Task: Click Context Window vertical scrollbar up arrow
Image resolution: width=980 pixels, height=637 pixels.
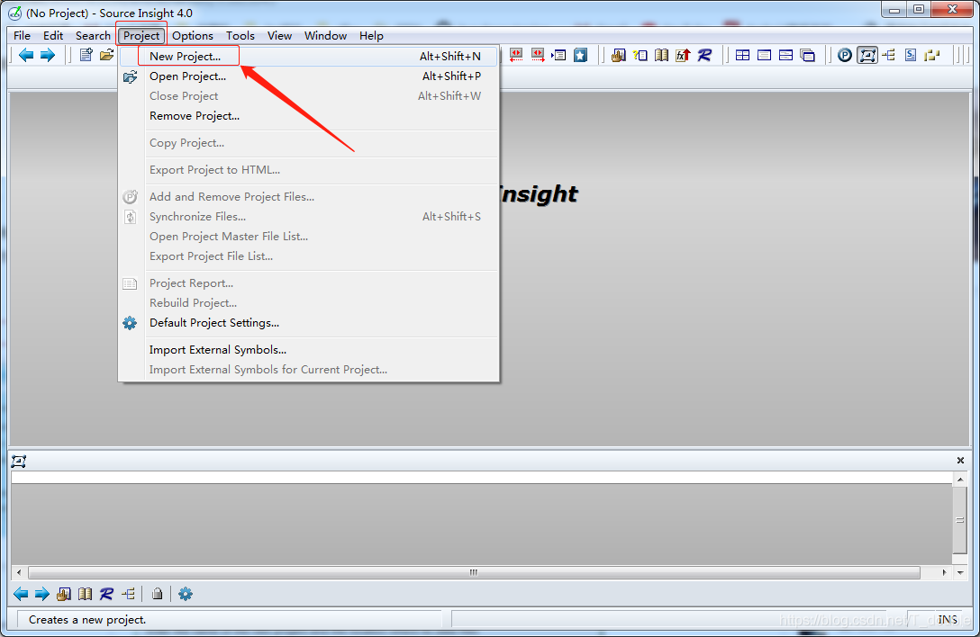Action: pyautogui.click(x=960, y=480)
